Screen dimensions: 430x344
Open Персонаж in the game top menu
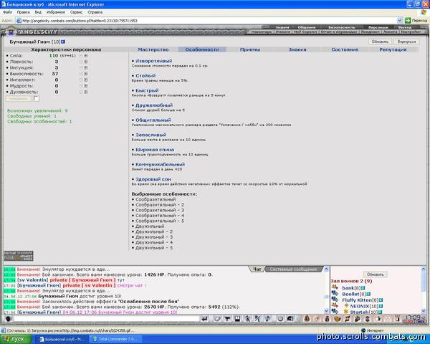click(x=378, y=27)
